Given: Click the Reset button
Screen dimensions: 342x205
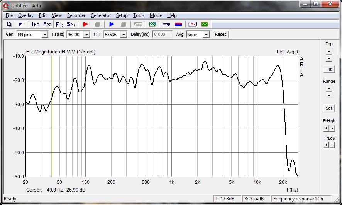Looking at the screenshot, I should point(220,34).
